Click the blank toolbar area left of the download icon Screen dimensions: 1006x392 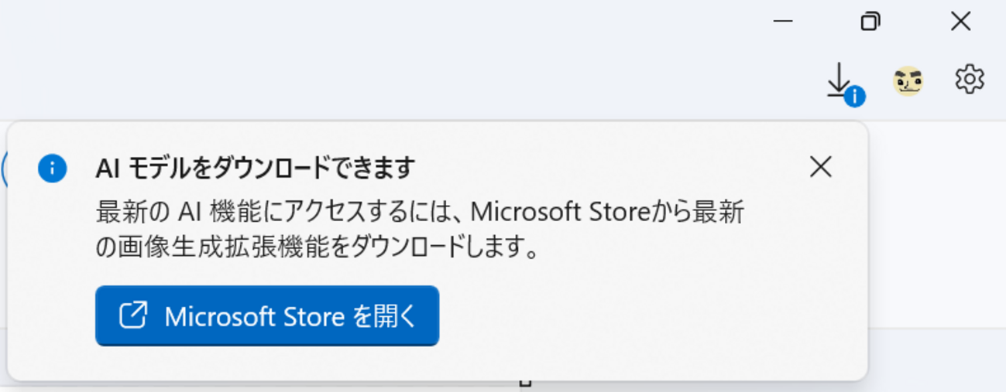click(x=542, y=80)
